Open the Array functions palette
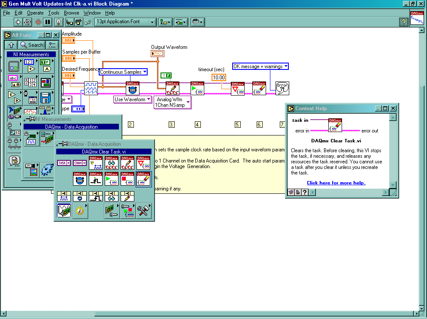Image resolution: width=427 pixels, height=319 pixels. click(x=30, y=81)
